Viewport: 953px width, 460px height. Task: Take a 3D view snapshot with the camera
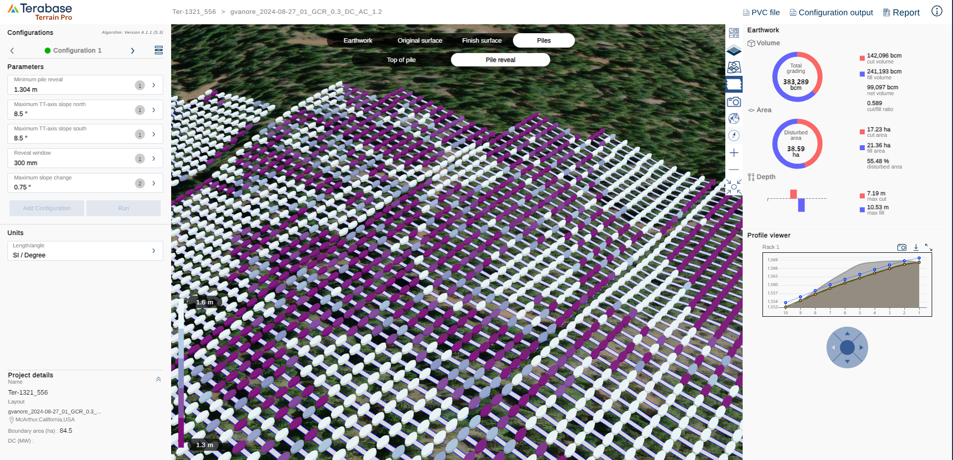734,102
